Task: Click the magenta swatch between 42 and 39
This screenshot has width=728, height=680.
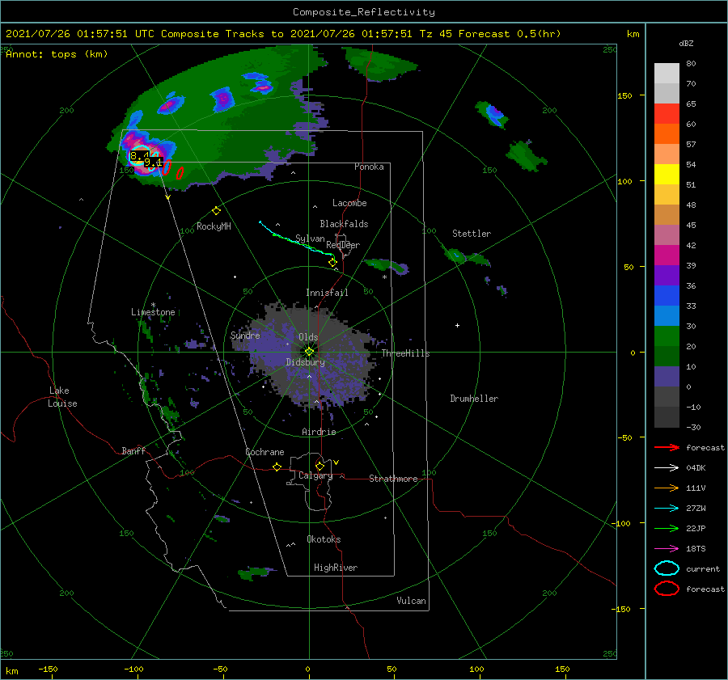Action: [667, 256]
